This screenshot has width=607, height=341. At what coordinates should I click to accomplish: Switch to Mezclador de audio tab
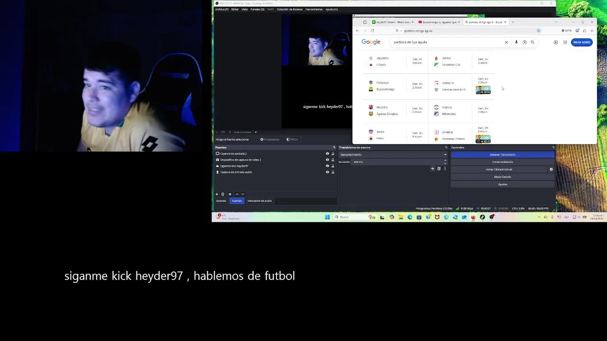coord(259,201)
